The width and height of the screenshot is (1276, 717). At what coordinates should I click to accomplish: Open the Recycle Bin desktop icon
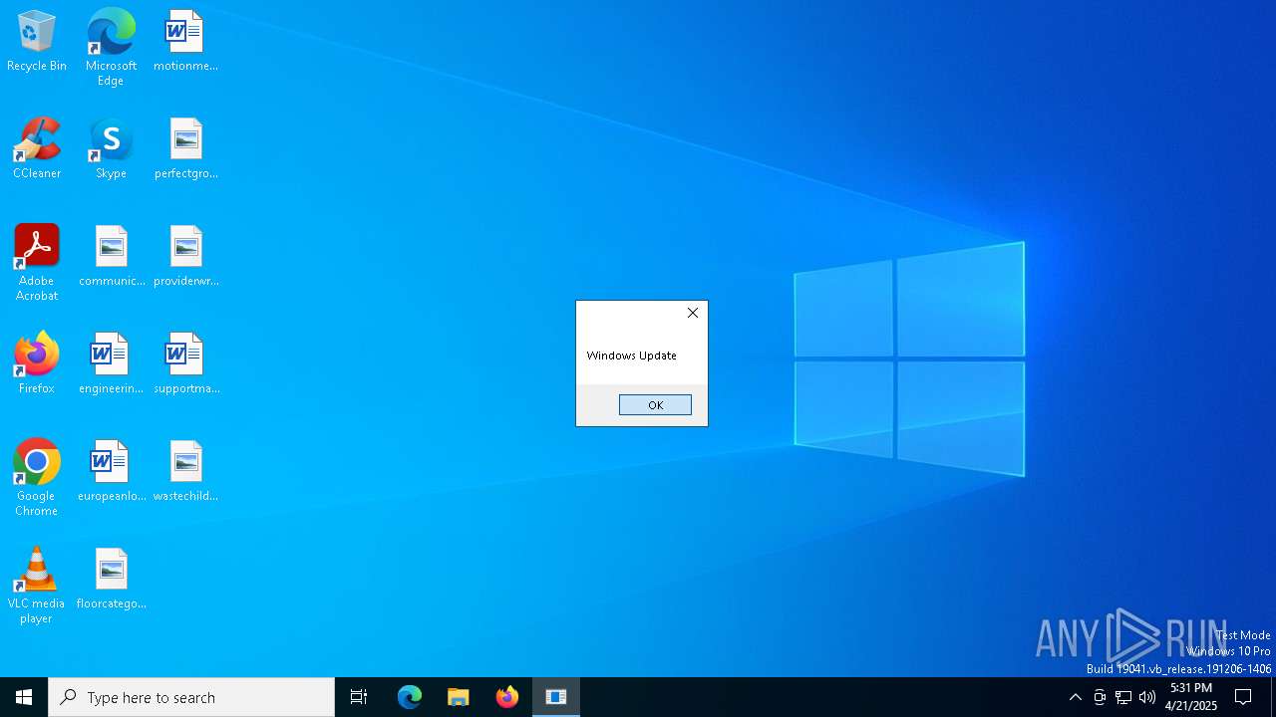pos(37,41)
